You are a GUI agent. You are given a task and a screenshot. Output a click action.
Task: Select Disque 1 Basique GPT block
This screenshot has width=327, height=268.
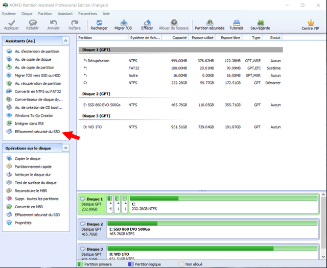[92, 204]
